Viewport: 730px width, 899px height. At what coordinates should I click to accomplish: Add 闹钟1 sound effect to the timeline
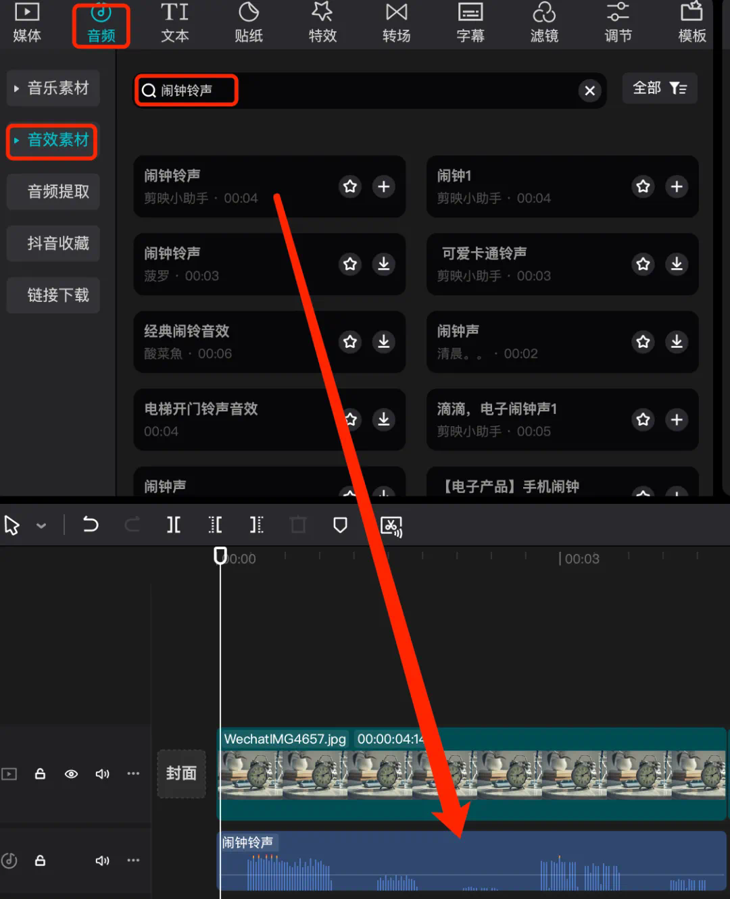point(677,186)
